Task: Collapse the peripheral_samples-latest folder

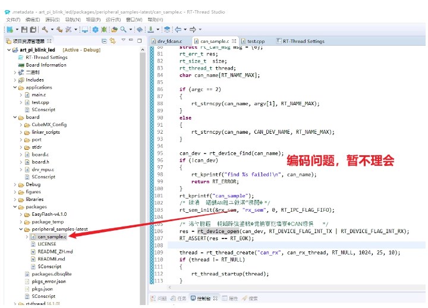Action: coord(21,230)
